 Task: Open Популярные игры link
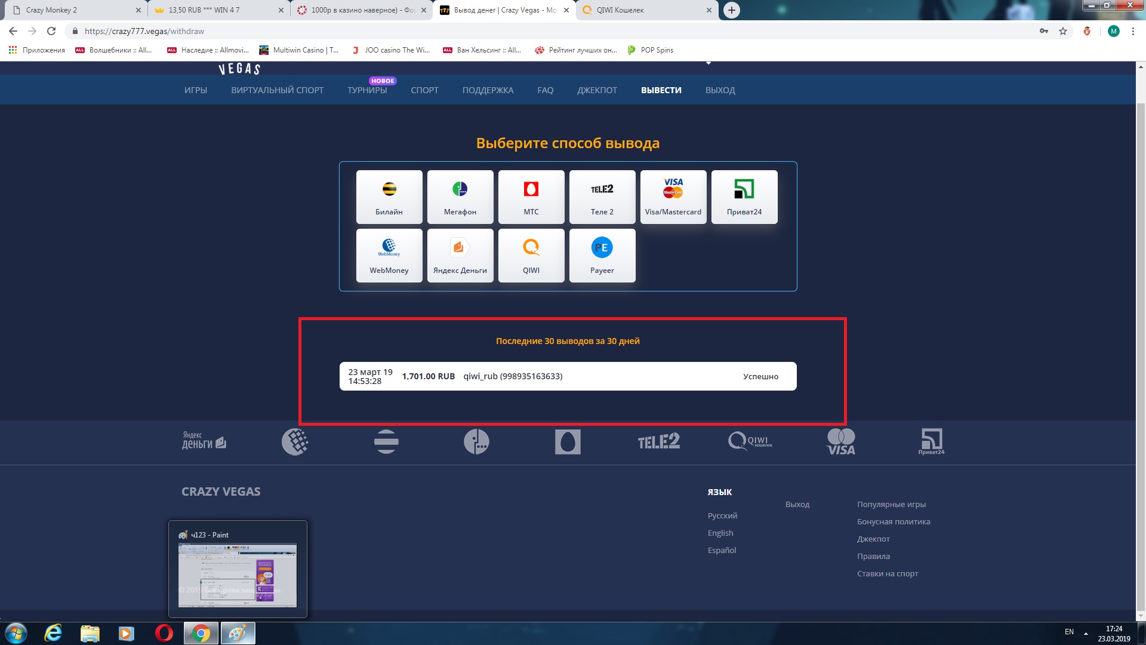(891, 504)
